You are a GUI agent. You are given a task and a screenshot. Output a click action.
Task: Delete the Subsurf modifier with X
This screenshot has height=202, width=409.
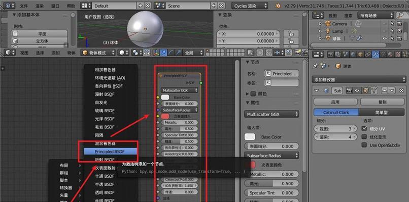point(401,90)
